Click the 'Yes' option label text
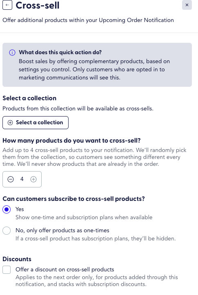The height and width of the screenshot is (295, 198). pyautogui.click(x=20, y=209)
